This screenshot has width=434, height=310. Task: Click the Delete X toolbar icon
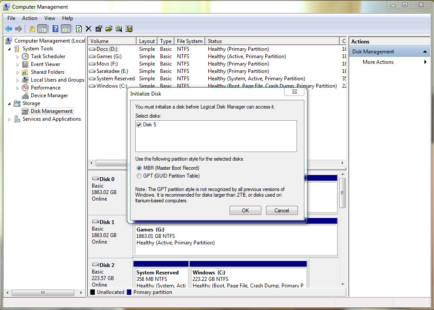pos(89,29)
